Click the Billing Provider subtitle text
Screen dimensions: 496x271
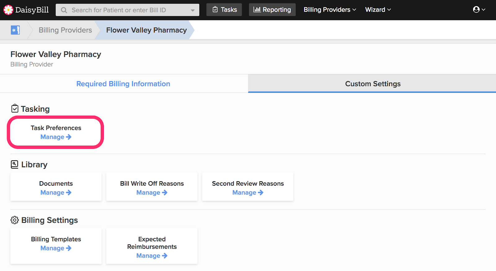click(32, 64)
